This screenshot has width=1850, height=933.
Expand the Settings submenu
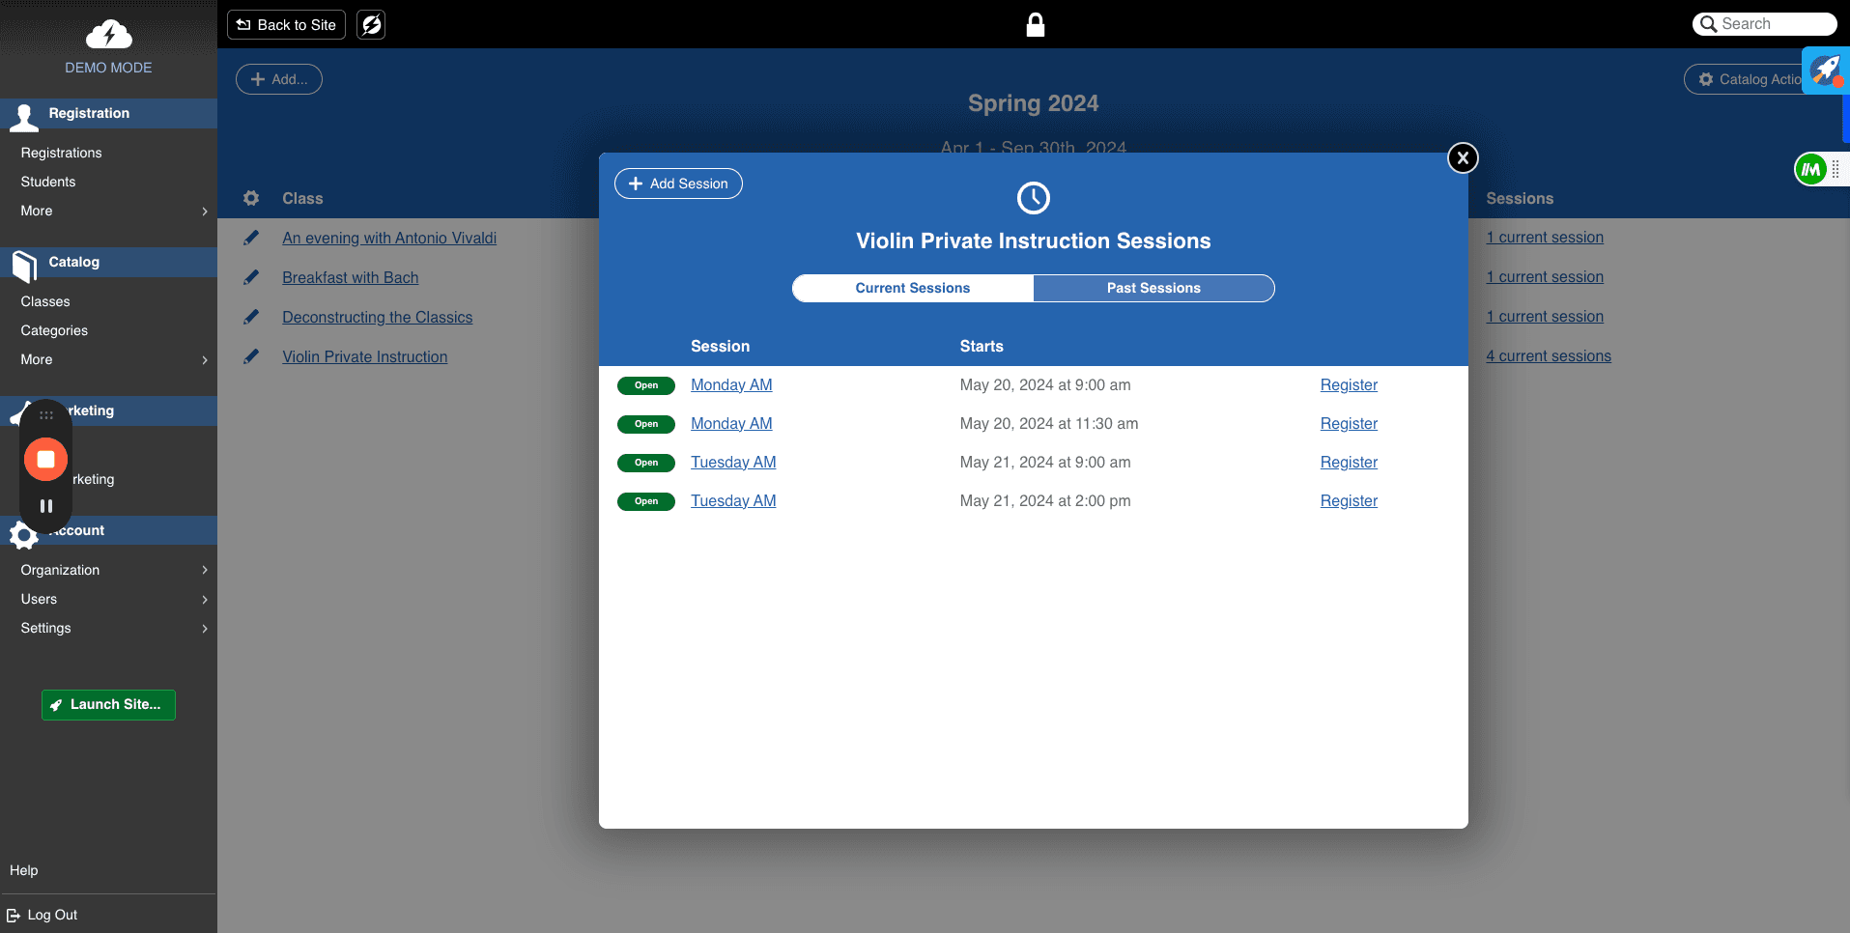108,628
